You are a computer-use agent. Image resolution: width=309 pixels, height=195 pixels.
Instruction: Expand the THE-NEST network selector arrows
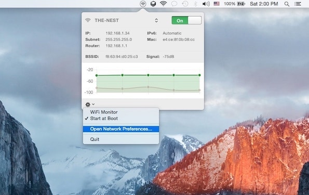(x=156, y=20)
